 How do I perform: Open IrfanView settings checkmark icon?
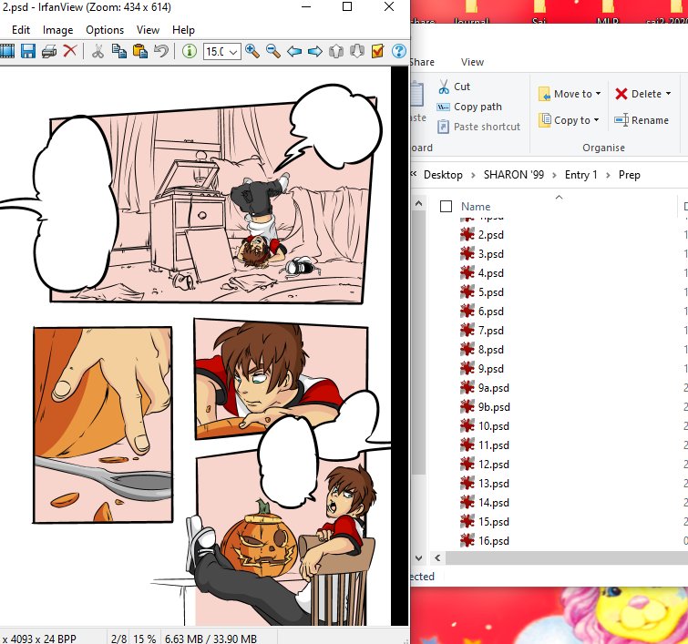tap(377, 51)
